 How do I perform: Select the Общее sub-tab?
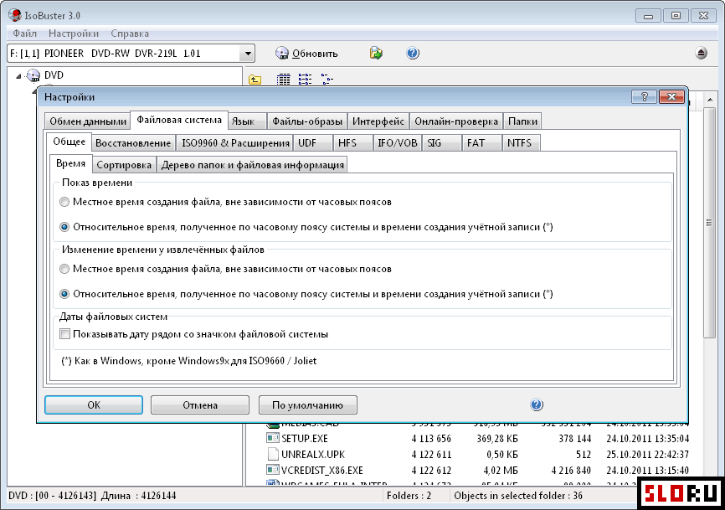click(x=69, y=142)
